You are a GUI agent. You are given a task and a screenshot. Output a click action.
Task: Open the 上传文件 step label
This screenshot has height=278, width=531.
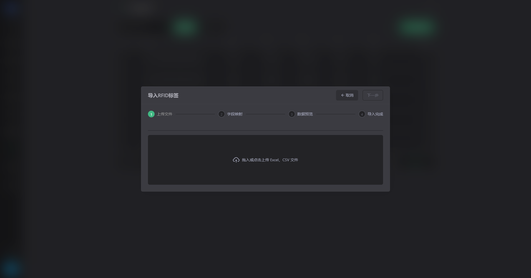(165, 114)
